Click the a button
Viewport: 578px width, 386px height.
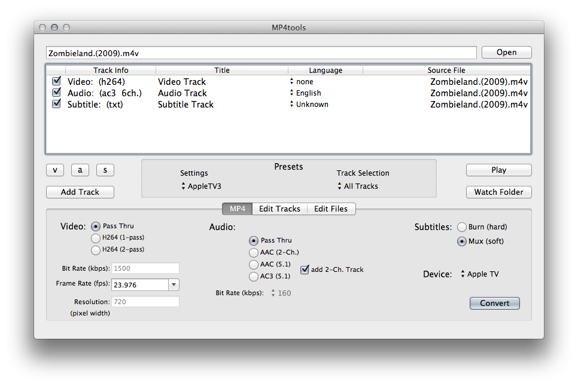pos(80,170)
